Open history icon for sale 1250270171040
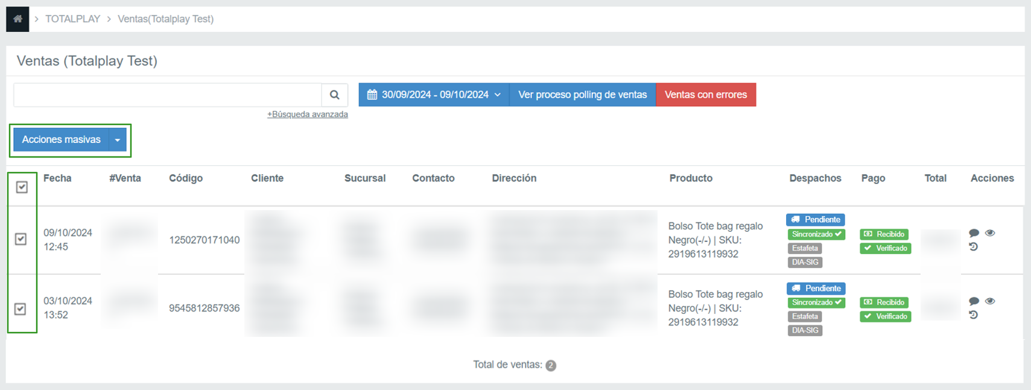The image size is (1031, 390). pyautogui.click(x=974, y=247)
